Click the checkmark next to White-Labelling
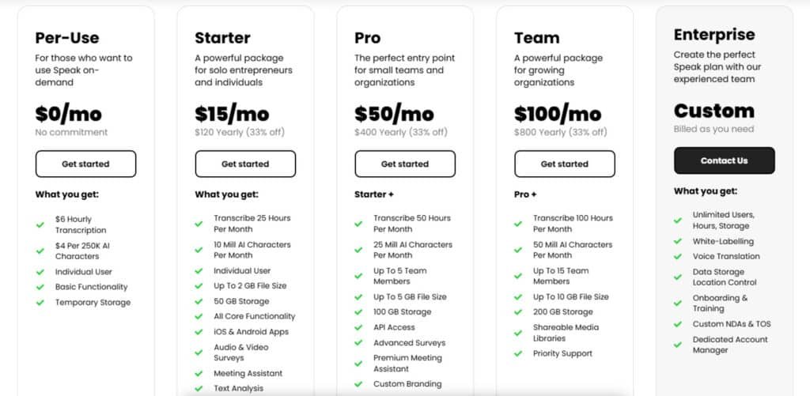 tap(678, 242)
